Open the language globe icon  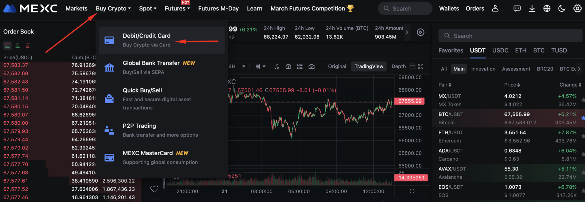[547, 8]
